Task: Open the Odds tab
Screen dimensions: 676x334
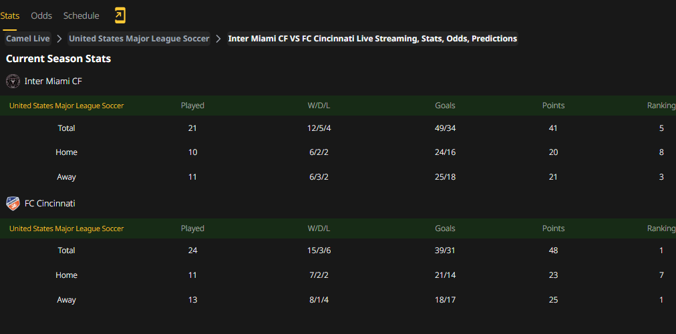Action: [41, 16]
